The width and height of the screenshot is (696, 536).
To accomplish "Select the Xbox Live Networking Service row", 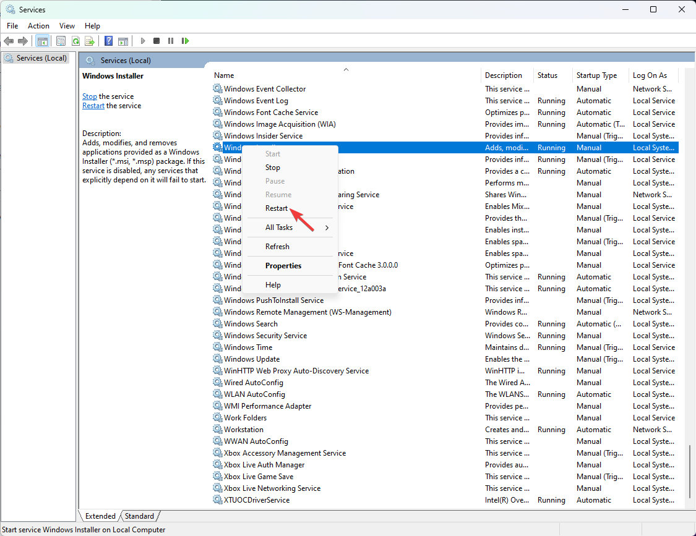I will coord(445,488).
